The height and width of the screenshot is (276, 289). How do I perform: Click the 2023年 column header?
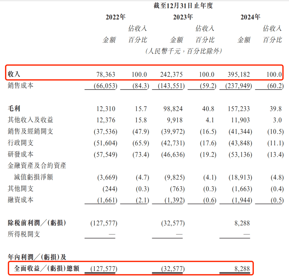pos(183,17)
